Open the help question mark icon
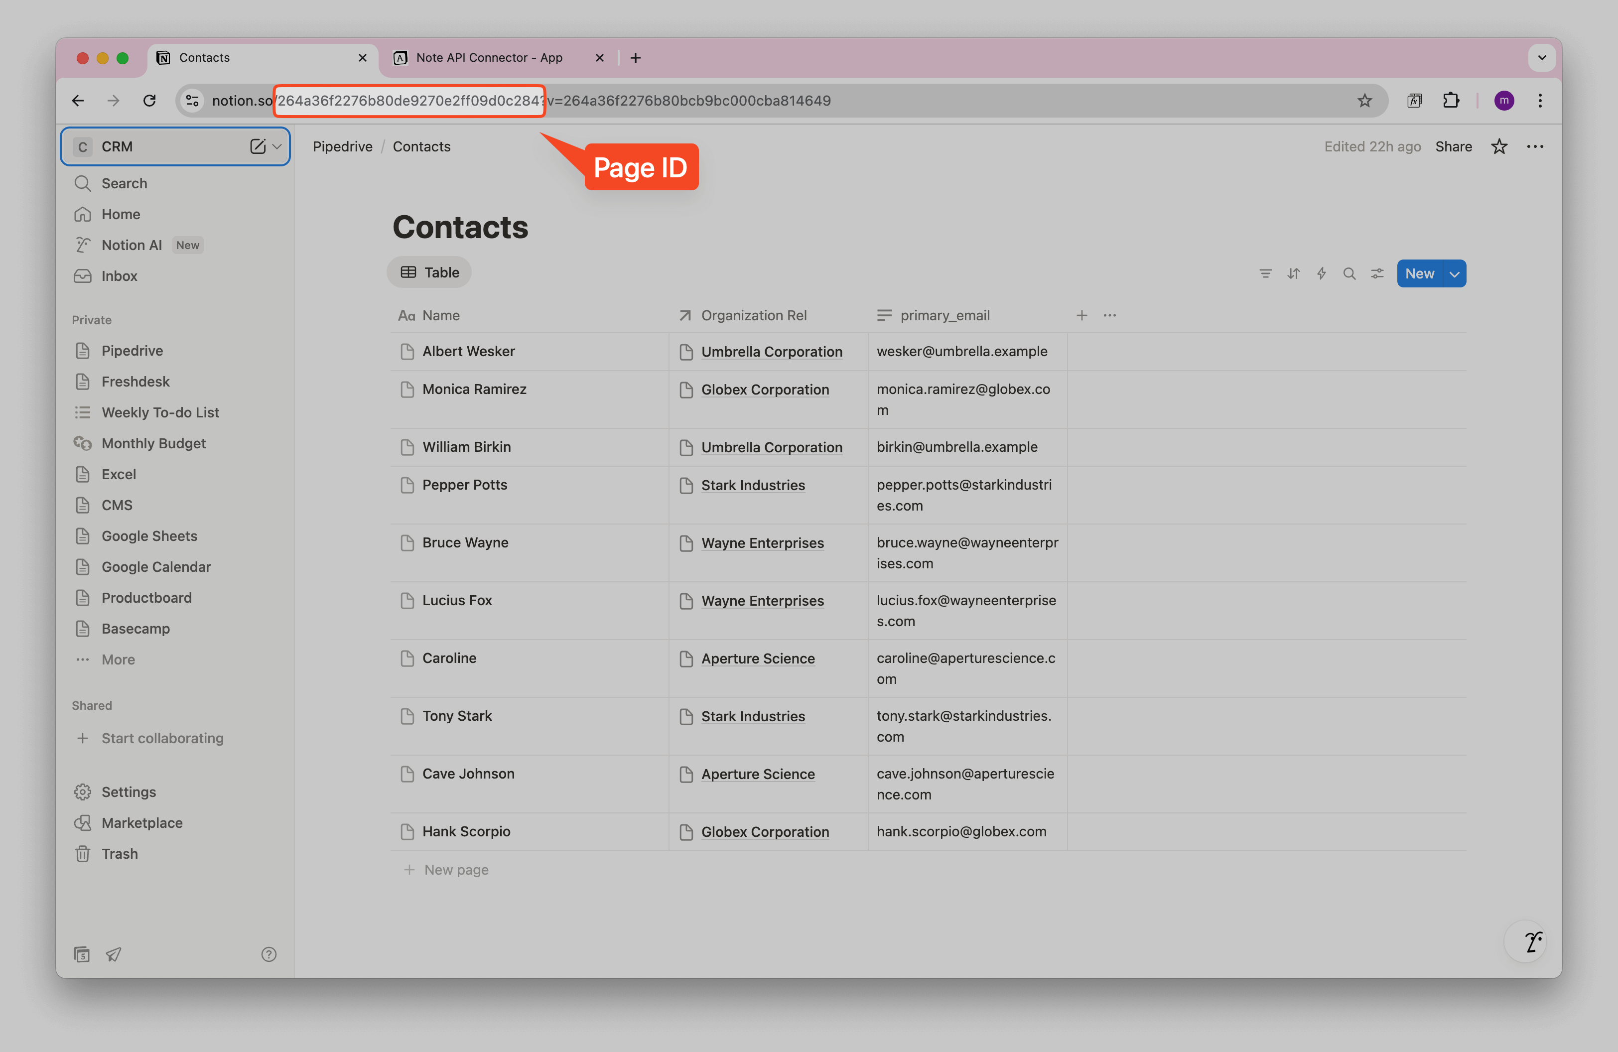 coord(269,954)
